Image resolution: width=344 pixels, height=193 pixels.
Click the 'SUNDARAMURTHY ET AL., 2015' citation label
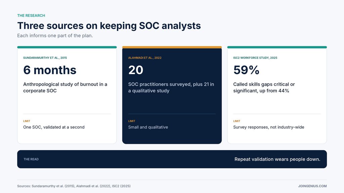pyautogui.click(x=45, y=58)
